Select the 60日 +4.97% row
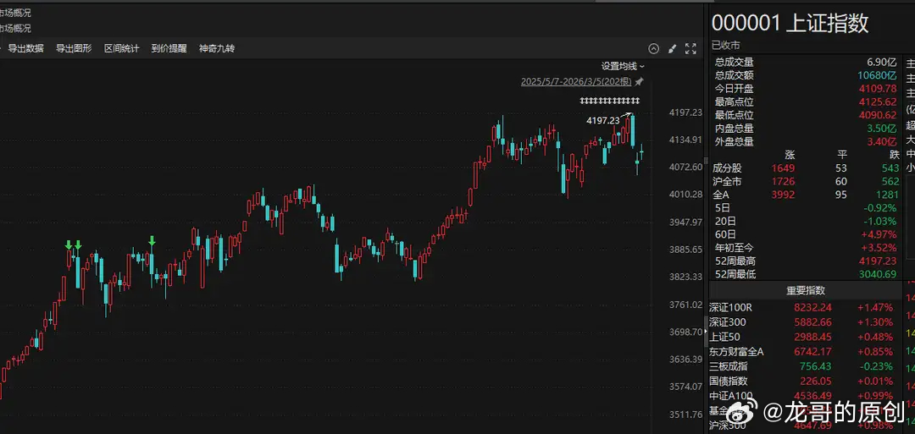The height and width of the screenshot is (434, 915). pos(806,235)
